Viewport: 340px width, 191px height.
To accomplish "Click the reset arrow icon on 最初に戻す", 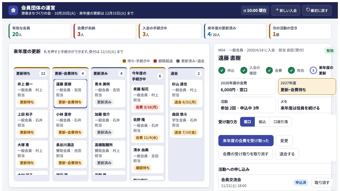I will click(x=308, y=10).
